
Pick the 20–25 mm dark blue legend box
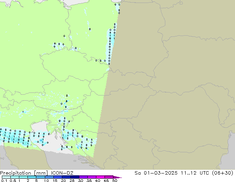(x=66, y=177)
